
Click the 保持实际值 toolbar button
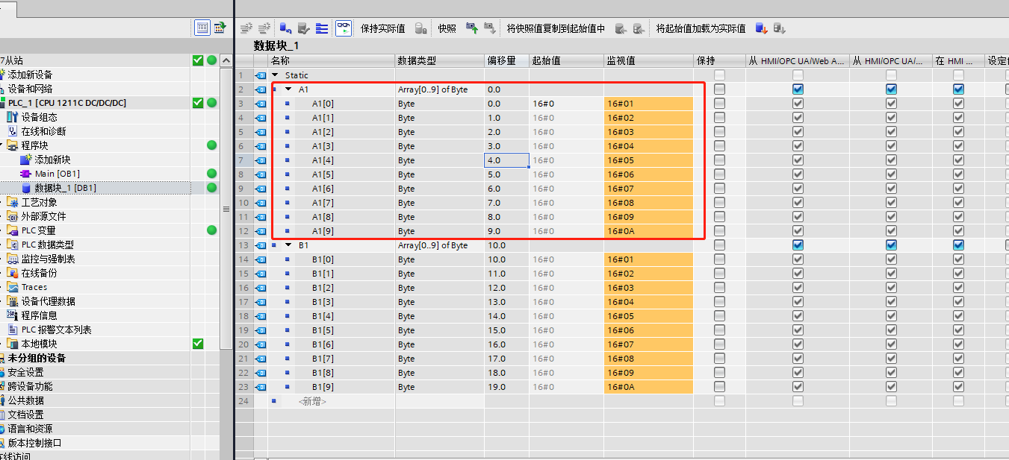382,28
